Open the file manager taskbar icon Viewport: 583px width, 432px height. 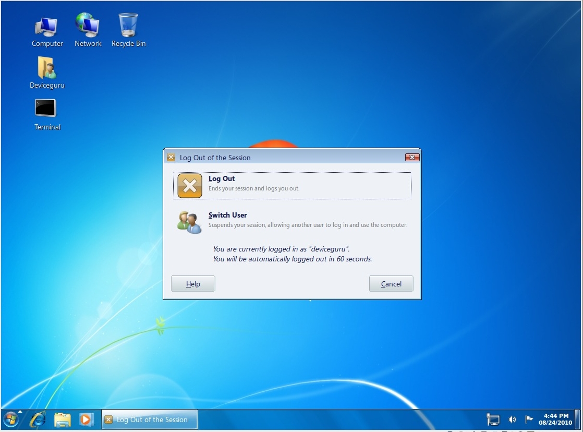62,419
